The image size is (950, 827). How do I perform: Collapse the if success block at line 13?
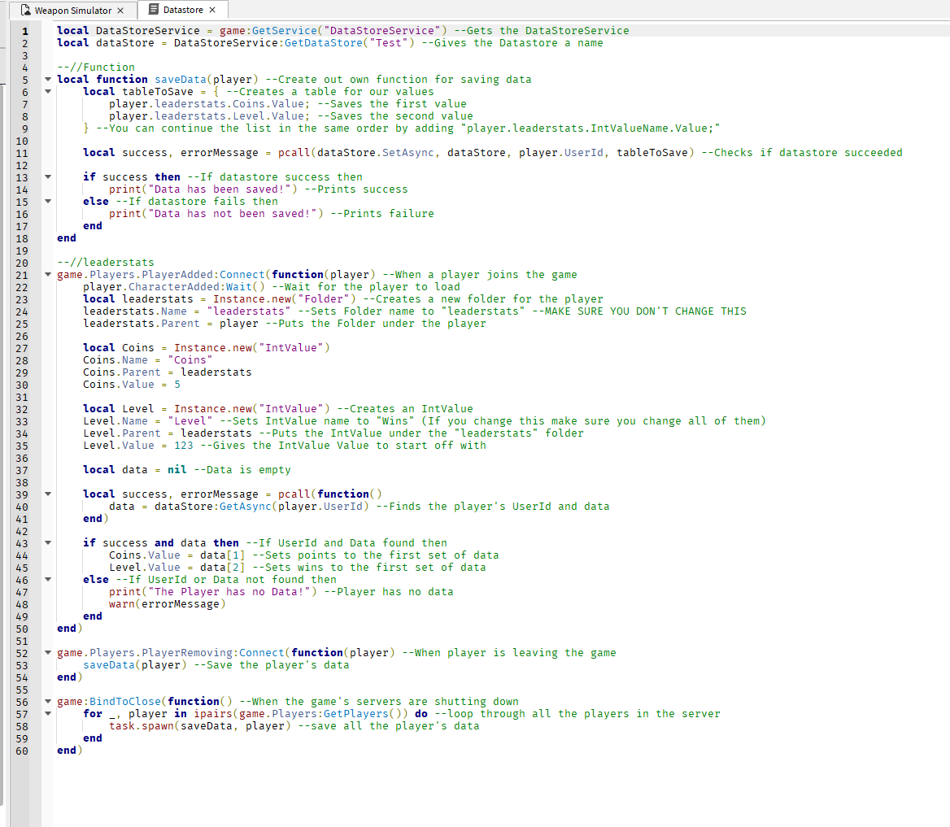48,177
